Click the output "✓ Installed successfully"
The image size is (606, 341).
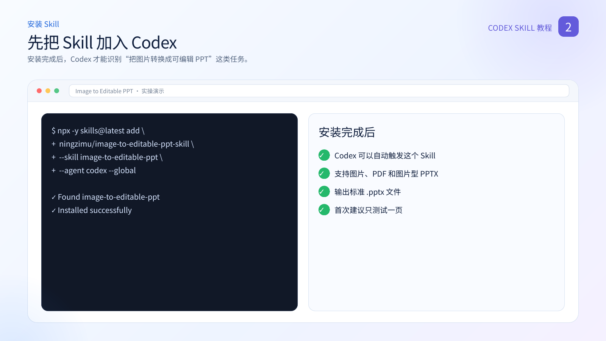pyautogui.click(x=92, y=210)
